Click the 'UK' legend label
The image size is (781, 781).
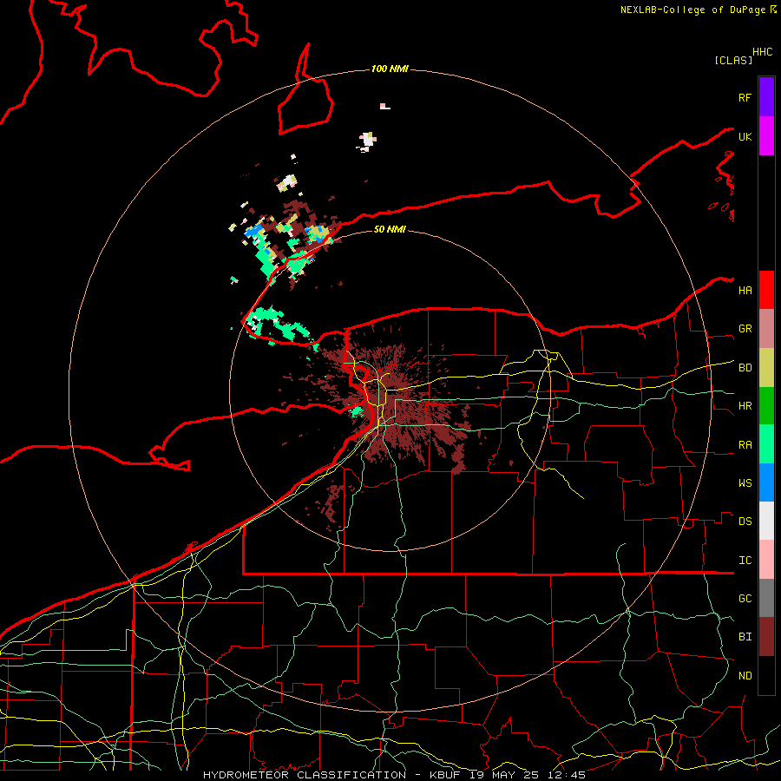[745, 137]
